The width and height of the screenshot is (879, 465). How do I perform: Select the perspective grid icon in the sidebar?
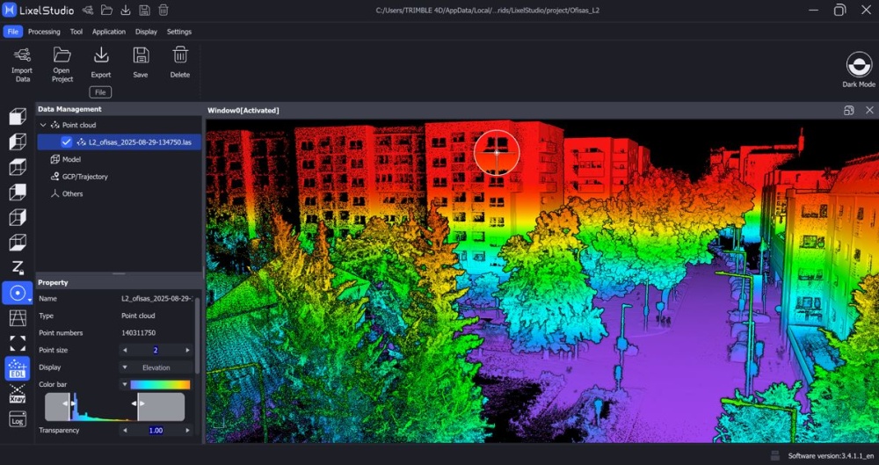click(18, 318)
